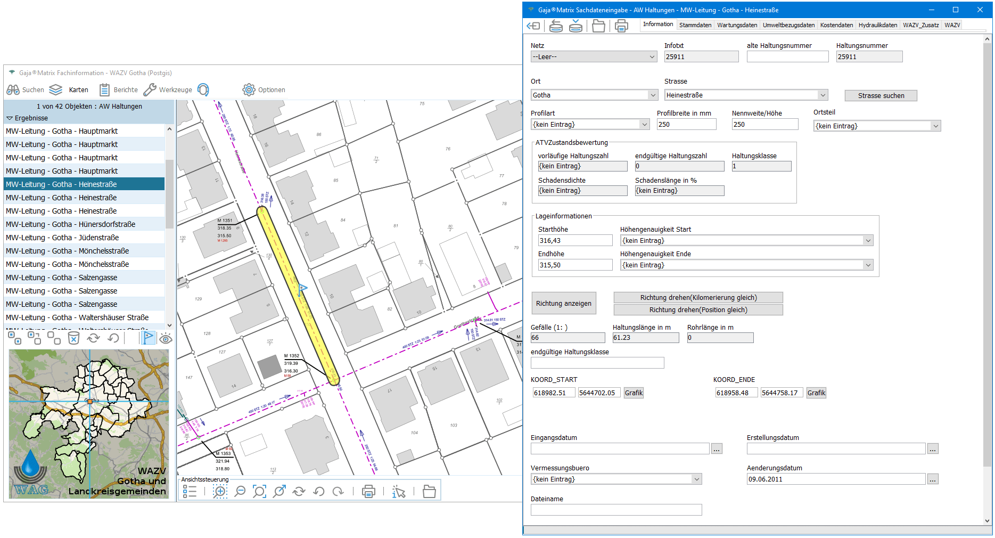Click the zoom in magnifier icon
995x538 pixels.
[219, 492]
